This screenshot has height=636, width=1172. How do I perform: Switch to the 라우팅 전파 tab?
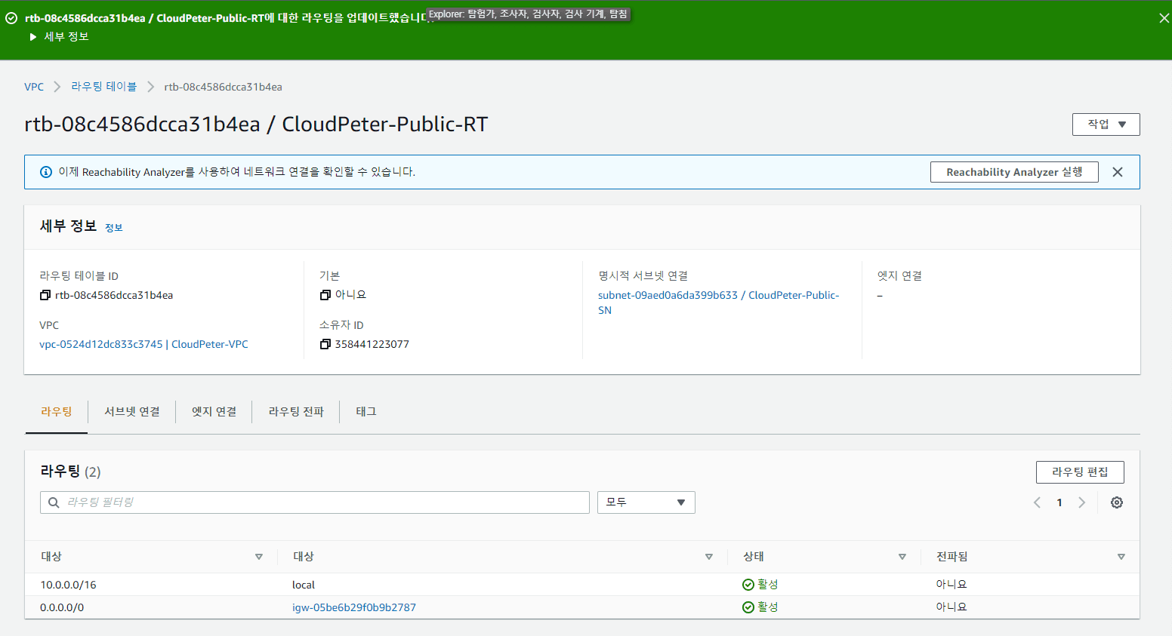[x=296, y=412]
